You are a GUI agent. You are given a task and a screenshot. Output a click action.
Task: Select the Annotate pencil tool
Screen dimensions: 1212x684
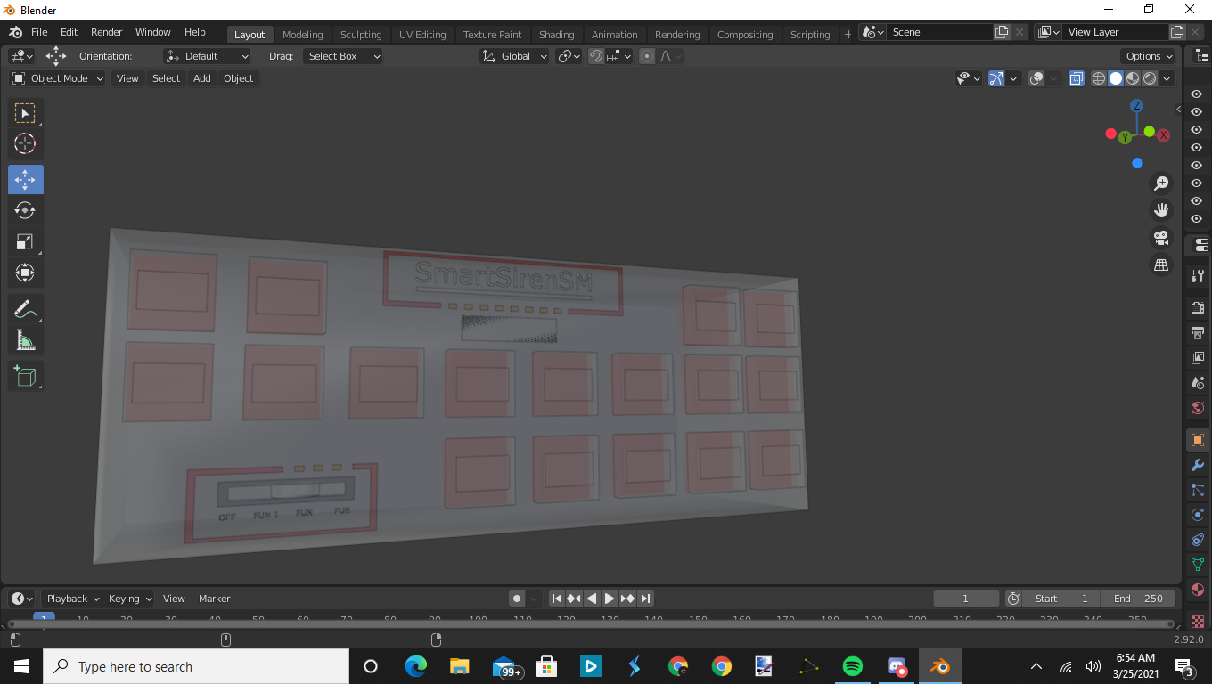[25, 309]
